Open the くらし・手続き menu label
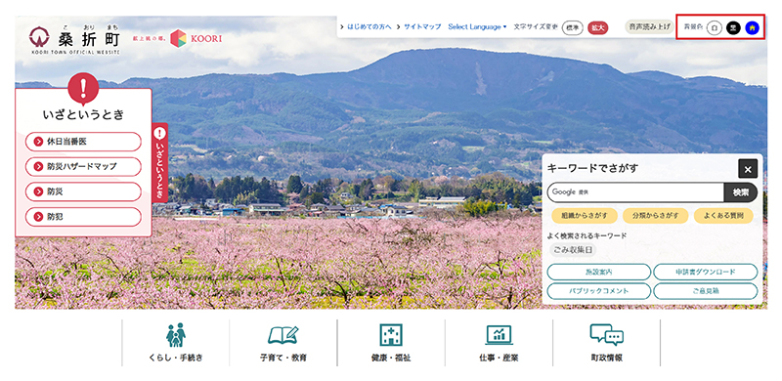 pos(176,359)
